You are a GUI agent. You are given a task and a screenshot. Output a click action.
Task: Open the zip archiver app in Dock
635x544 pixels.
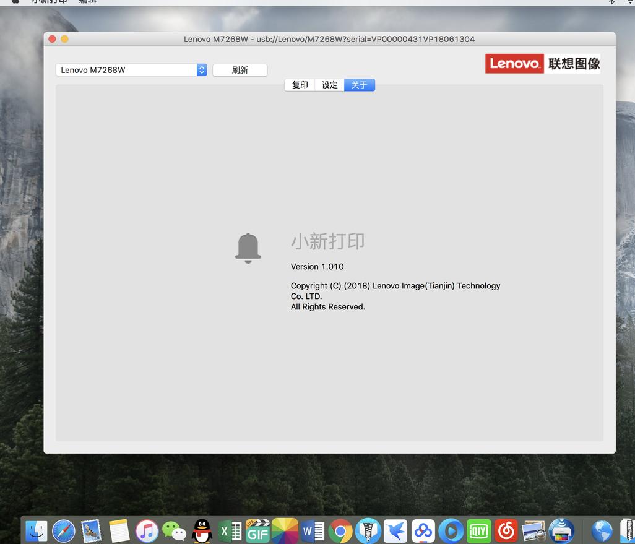coord(368,530)
